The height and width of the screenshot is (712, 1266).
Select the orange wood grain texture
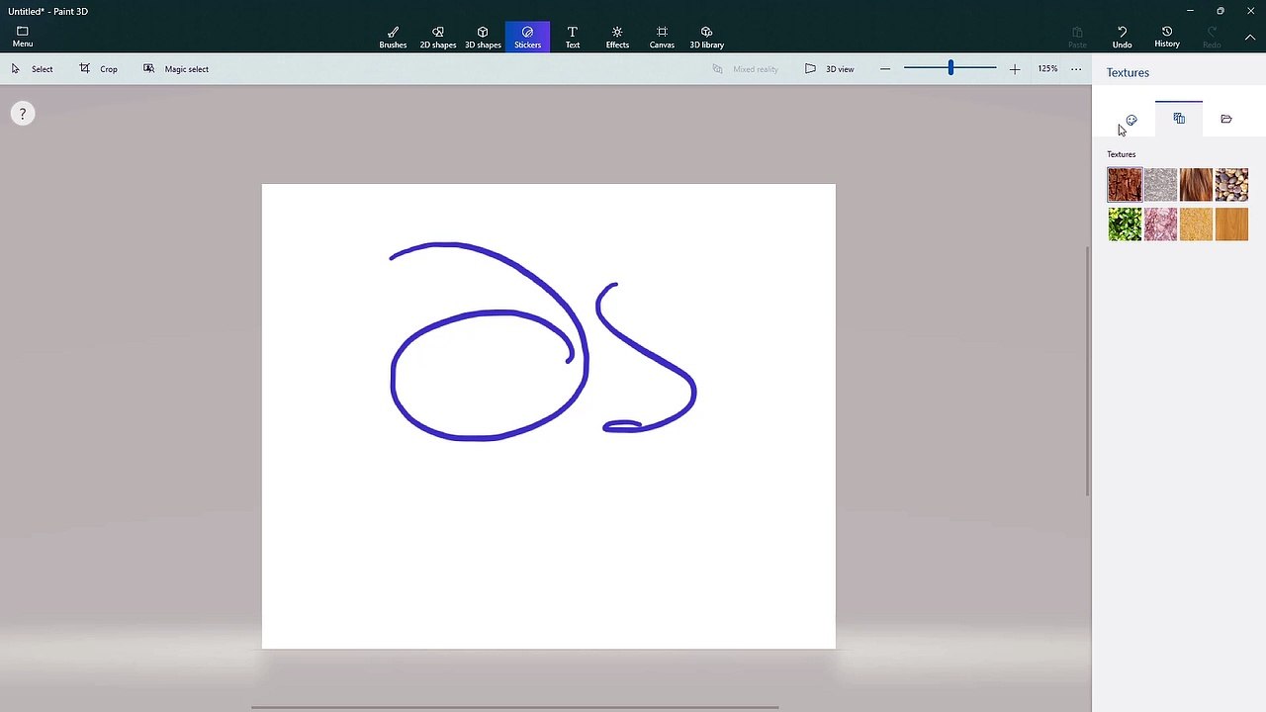[x=1231, y=224]
